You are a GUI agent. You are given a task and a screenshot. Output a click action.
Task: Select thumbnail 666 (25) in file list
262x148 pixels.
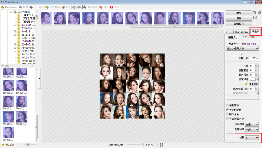[8, 132]
